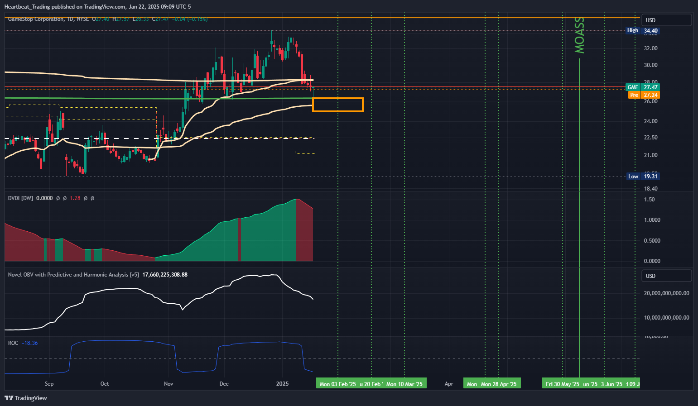The height and width of the screenshot is (406, 698).
Task: Click the 20,000,000,000.00 OBV axis value
Action: (x=667, y=293)
